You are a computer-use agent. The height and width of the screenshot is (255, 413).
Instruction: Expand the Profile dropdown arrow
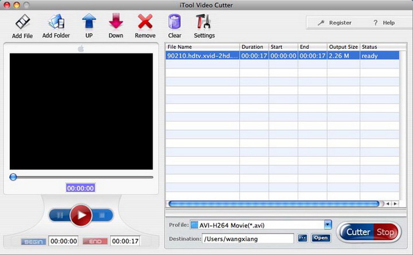pyautogui.click(x=328, y=225)
